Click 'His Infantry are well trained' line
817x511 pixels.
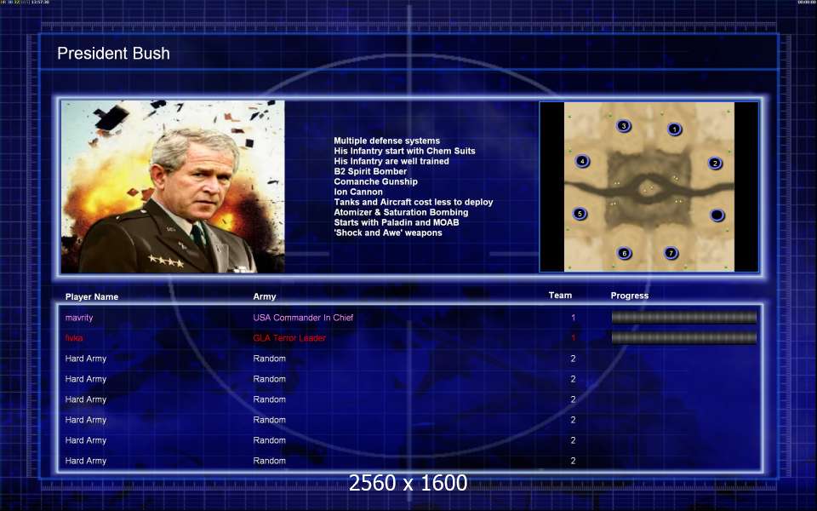[391, 161]
